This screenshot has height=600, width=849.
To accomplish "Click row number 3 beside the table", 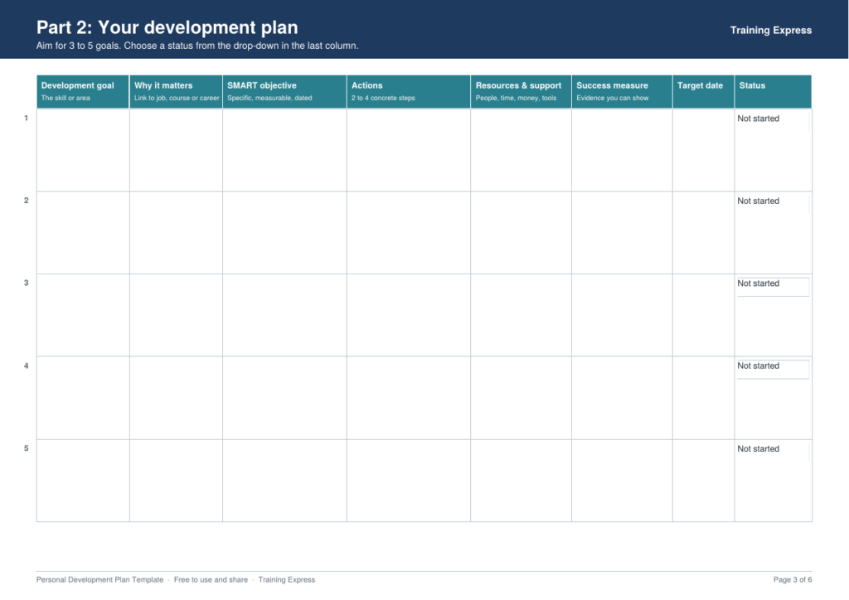I will coord(26,283).
